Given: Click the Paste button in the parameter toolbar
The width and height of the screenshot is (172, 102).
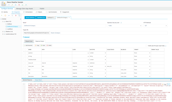Looking at the screenshot, I should pos(43,46).
